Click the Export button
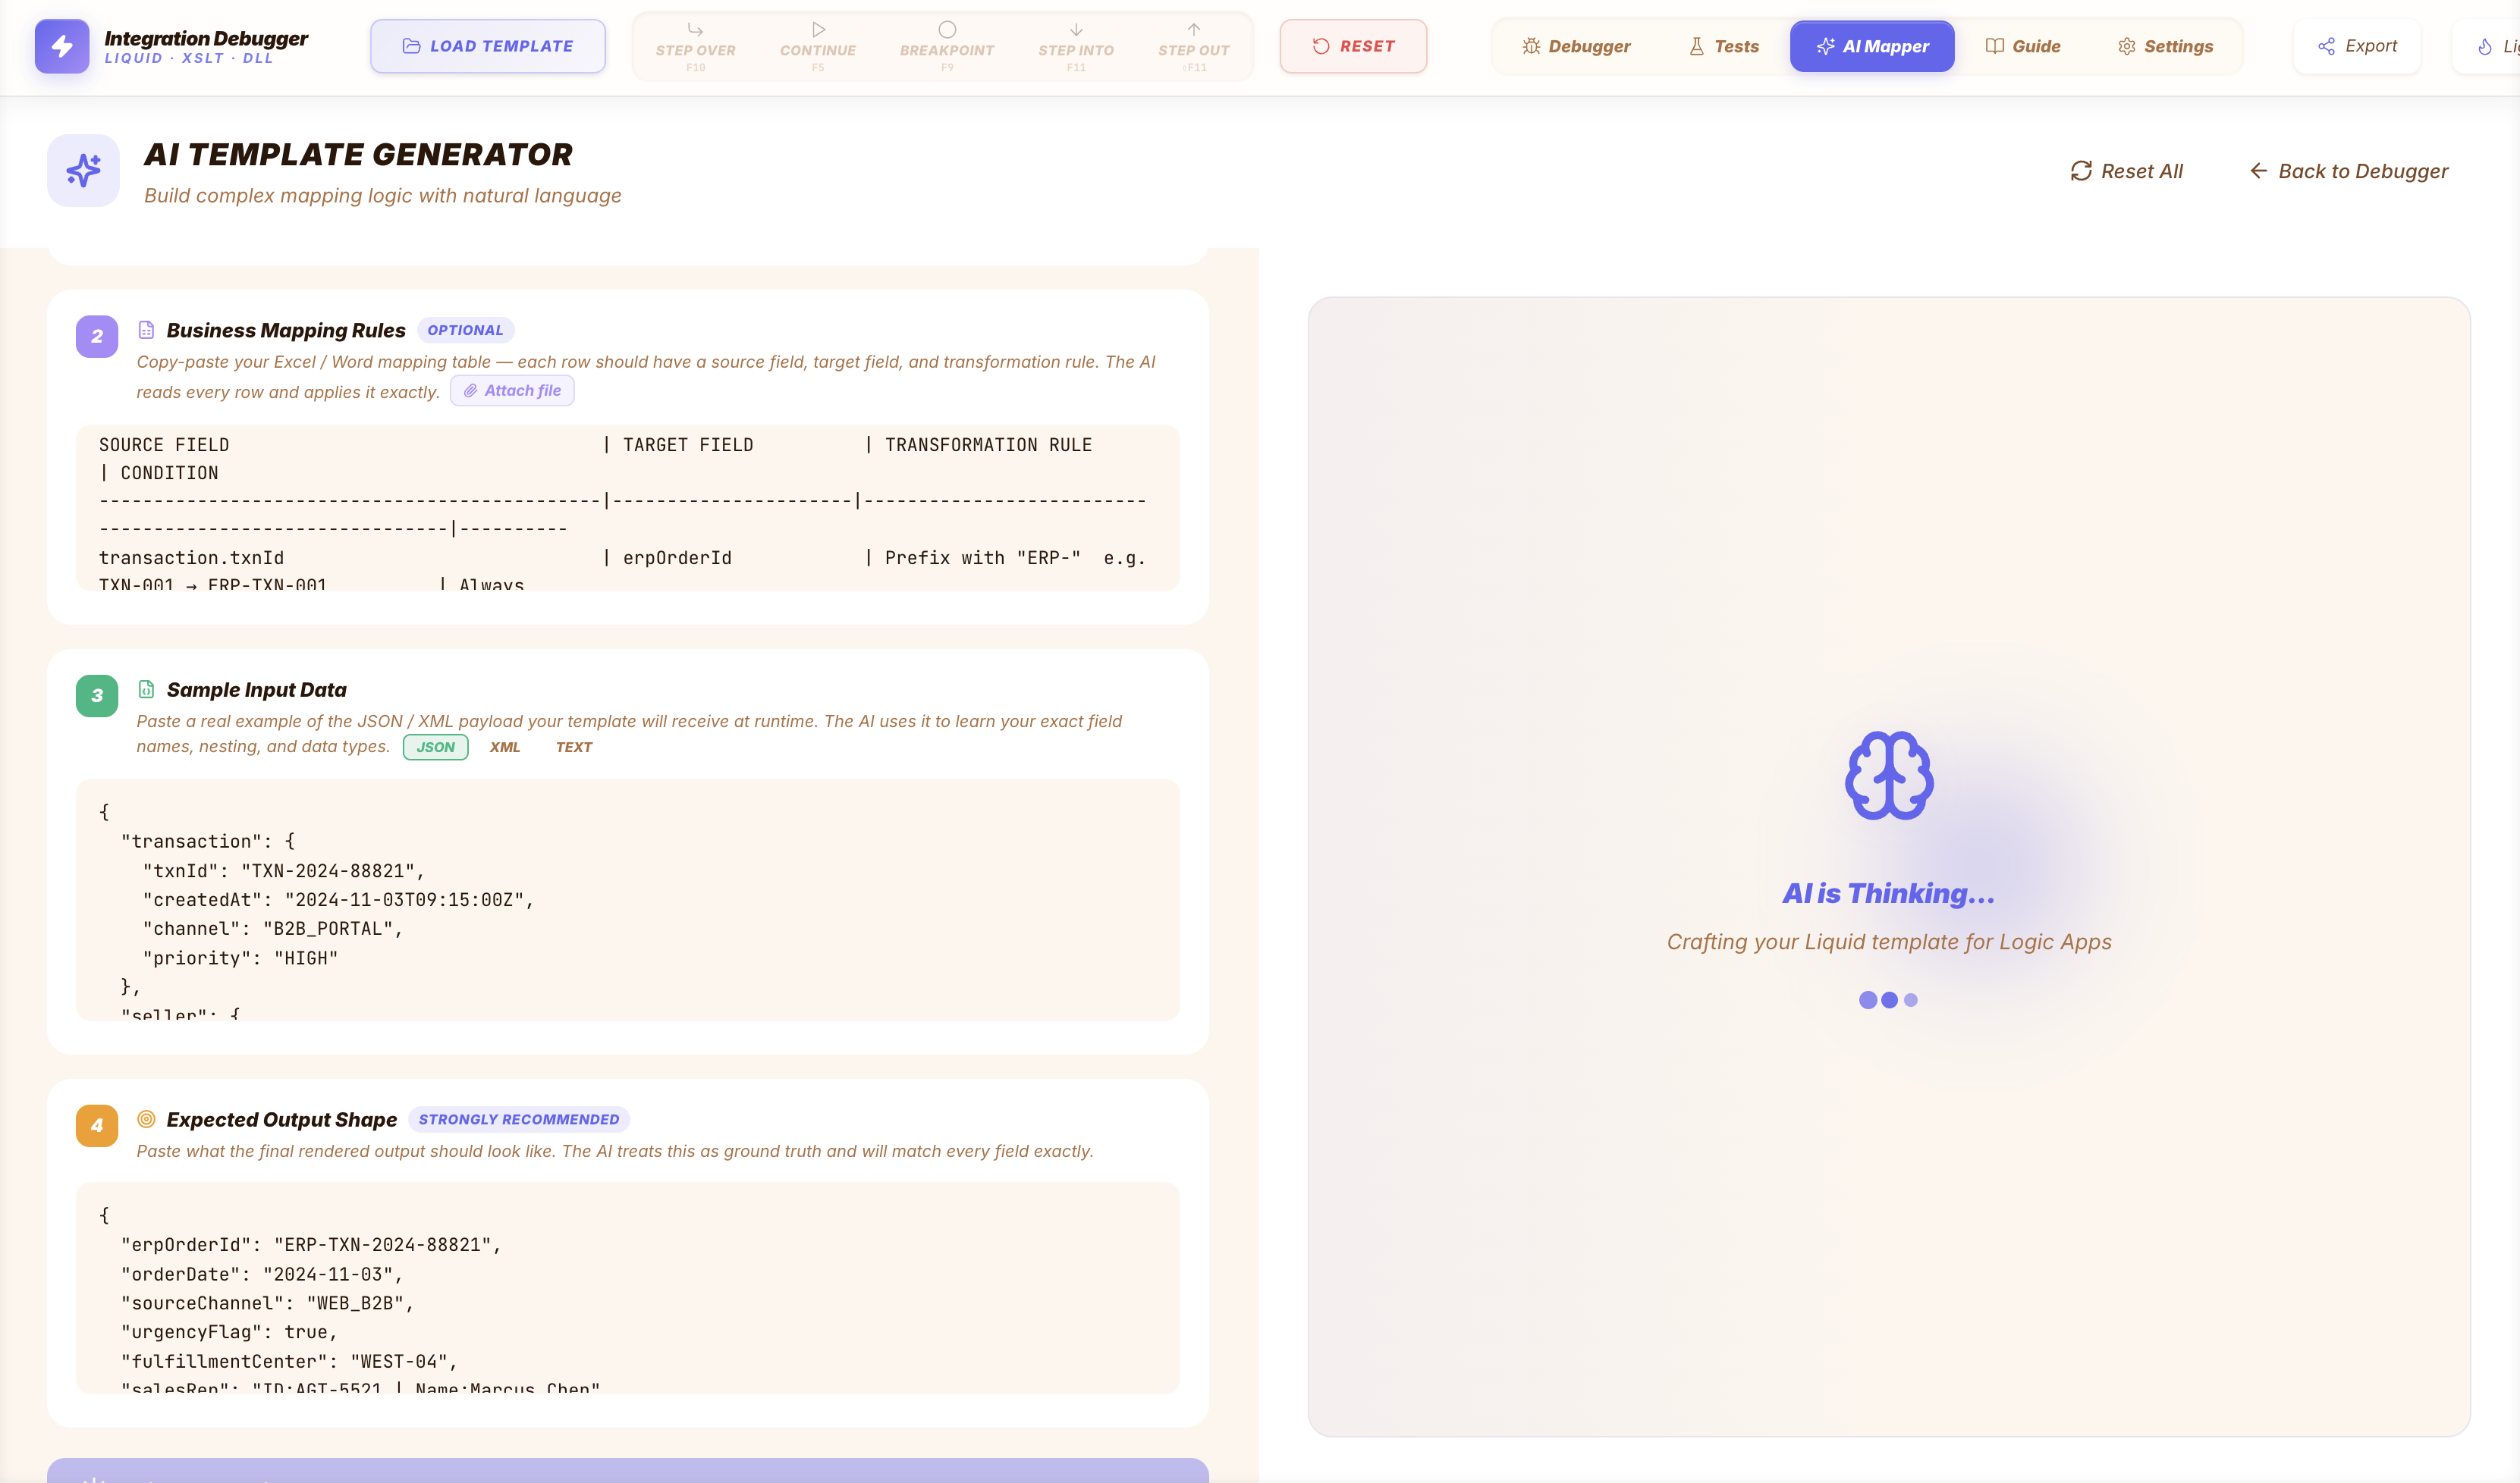 [2357, 46]
